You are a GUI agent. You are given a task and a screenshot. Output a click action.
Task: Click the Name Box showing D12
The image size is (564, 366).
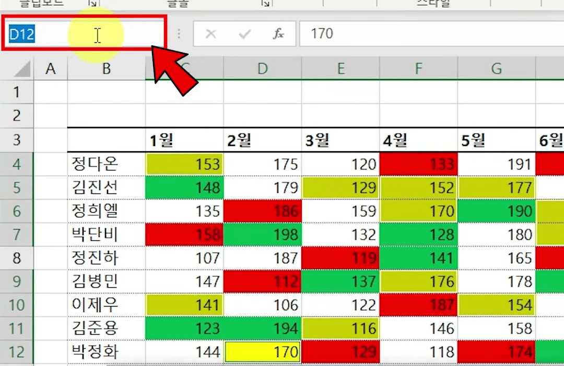[84, 34]
